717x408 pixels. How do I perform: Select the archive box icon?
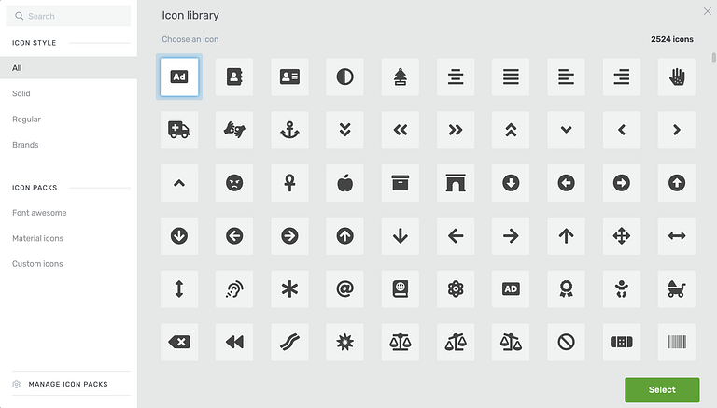pyautogui.click(x=400, y=183)
